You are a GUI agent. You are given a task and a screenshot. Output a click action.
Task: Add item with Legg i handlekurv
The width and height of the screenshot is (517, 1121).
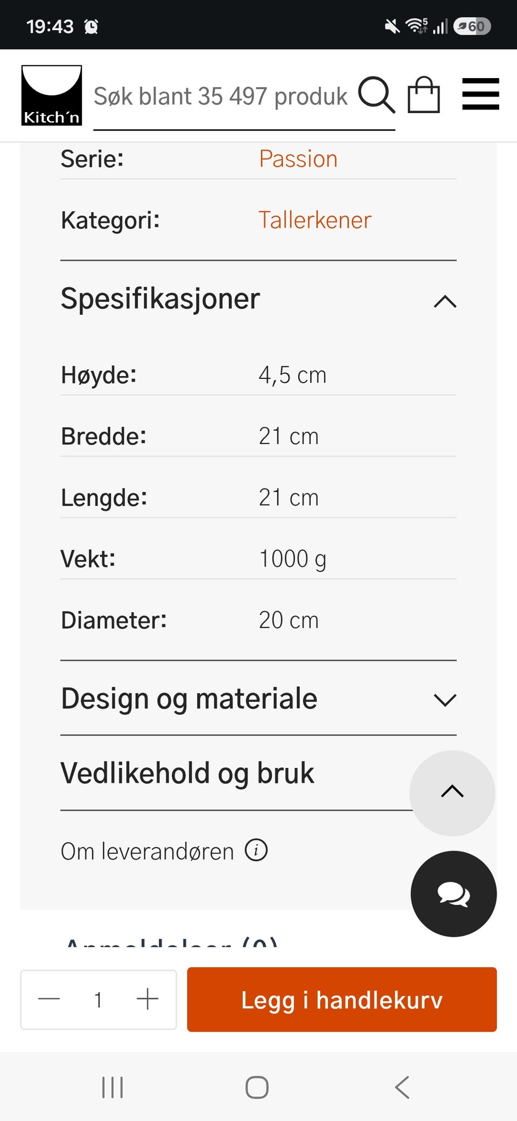[342, 1000]
